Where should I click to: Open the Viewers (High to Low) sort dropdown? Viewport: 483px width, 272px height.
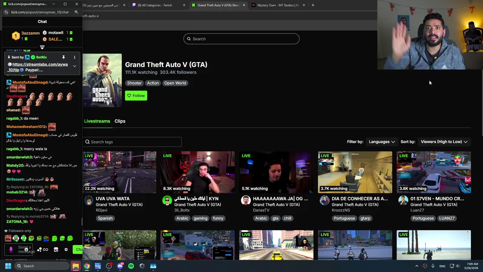444,142
